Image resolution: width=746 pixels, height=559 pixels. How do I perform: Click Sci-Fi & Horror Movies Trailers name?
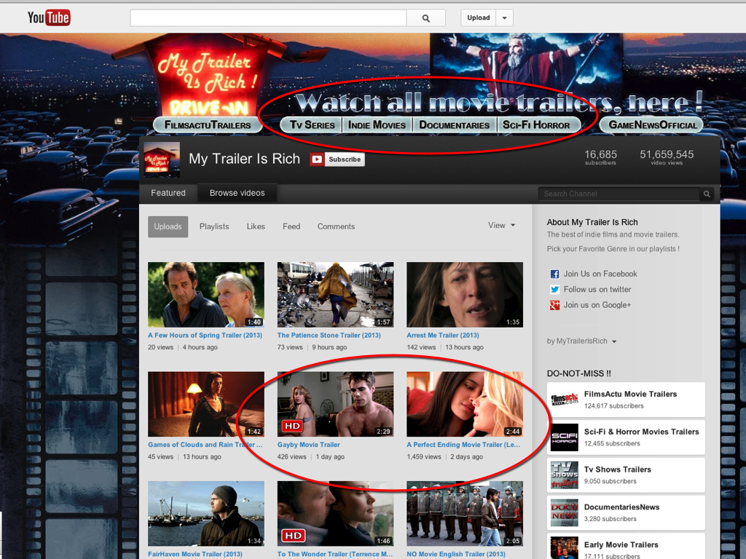641,432
